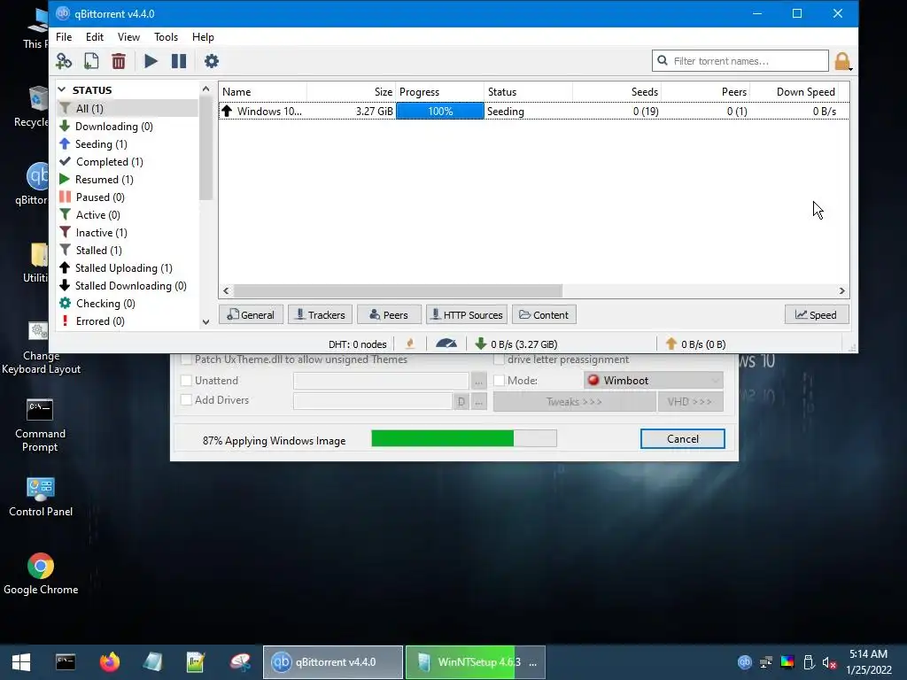This screenshot has height=680, width=907.
Task: Switch to the General tab
Action: pyautogui.click(x=251, y=314)
